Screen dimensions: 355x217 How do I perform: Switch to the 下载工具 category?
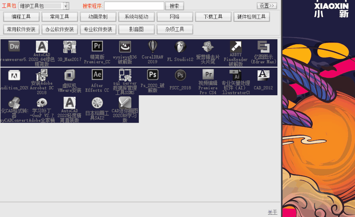[213, 17]
